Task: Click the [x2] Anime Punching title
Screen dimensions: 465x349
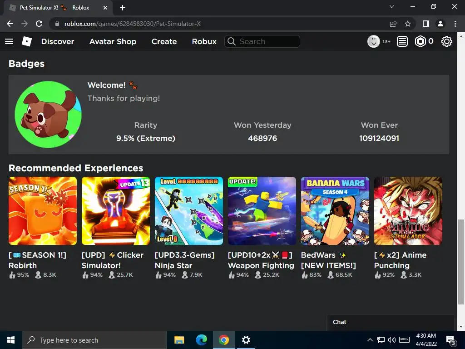Action: coord(401,260)
